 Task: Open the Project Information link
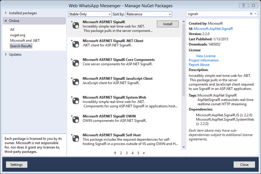click(x=204, y=60)
